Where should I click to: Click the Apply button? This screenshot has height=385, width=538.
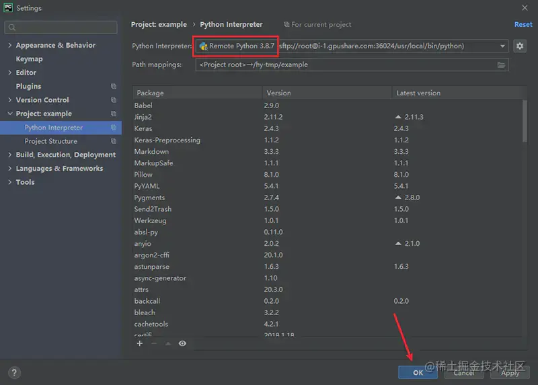coord(510,373)
